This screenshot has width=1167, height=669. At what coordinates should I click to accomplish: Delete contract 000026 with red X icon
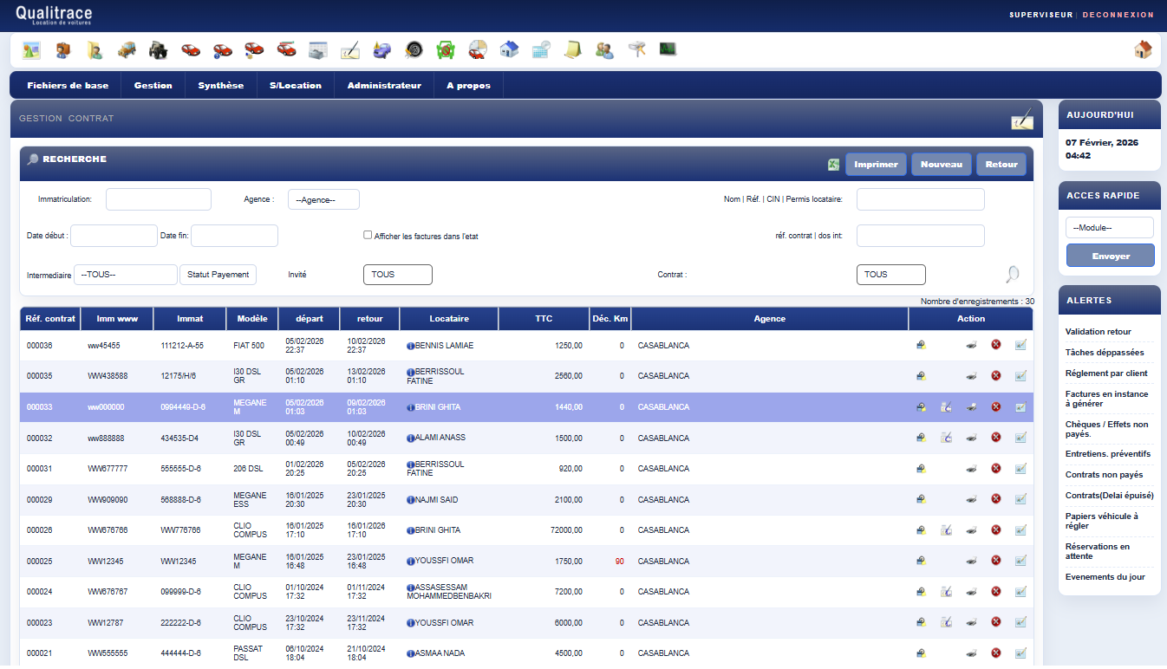pos(996,530)
